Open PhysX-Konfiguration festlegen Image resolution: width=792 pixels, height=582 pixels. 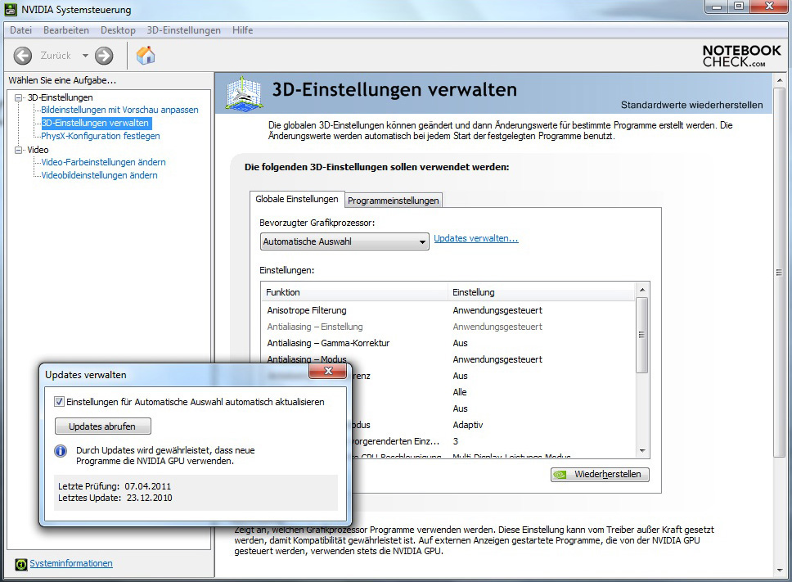[101, 136]
